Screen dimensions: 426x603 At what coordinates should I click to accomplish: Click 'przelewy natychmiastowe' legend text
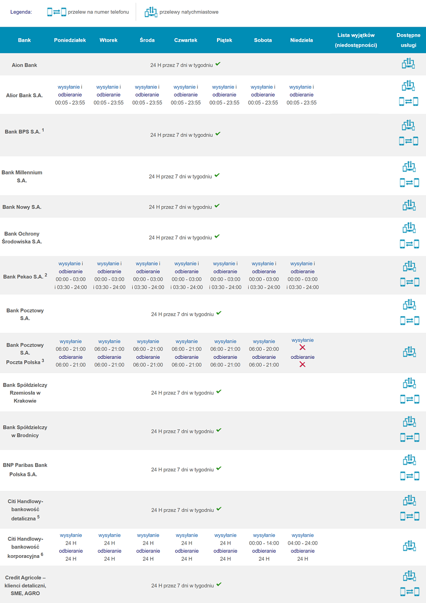(189, 12)
